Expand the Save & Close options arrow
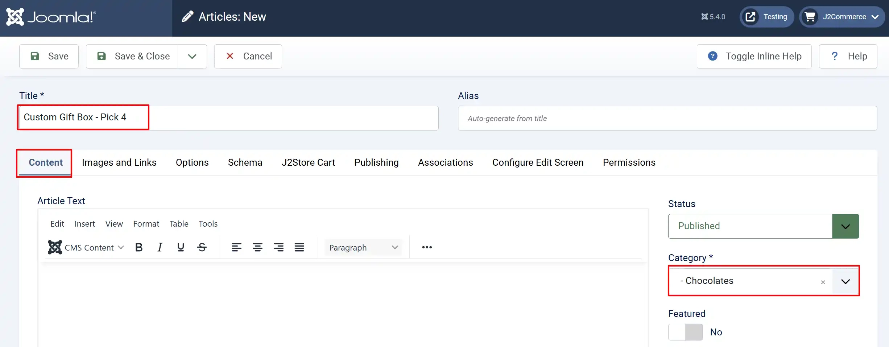This screenshot has width=889, height=347. [192, 56]
